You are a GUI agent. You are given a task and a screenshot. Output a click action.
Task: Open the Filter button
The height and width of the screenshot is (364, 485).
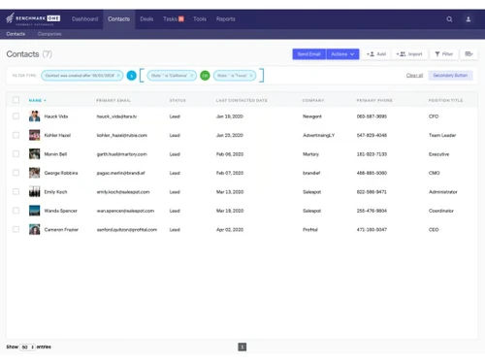[x=444, y=54]
